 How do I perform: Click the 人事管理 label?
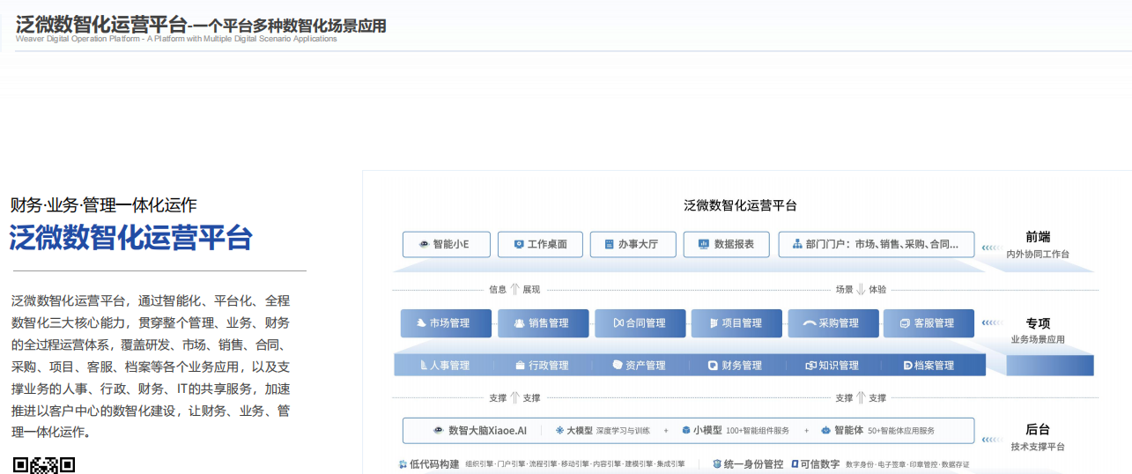click(x=450, y=366)
